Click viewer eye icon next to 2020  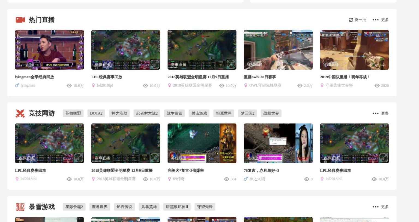click(377, 86)
